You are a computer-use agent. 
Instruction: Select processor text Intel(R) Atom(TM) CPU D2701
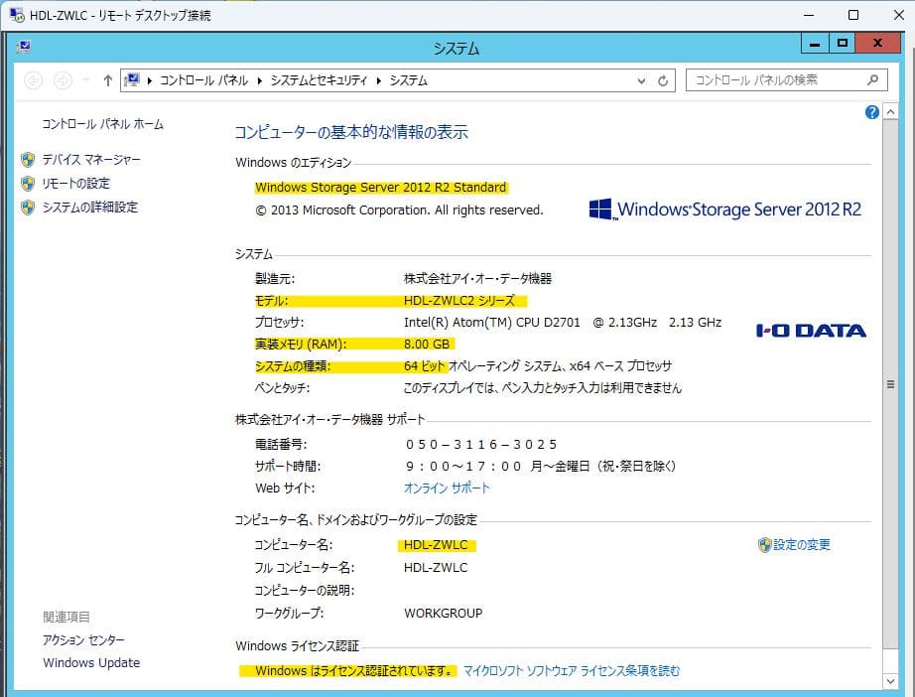coord(492,323)
